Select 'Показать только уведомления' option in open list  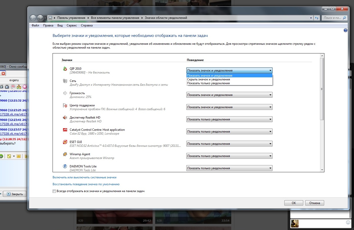click(x=229, y=83)
